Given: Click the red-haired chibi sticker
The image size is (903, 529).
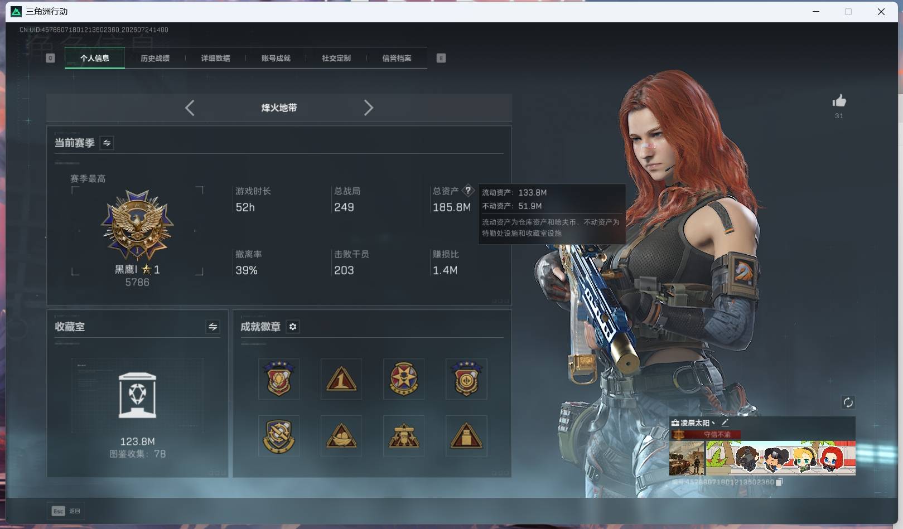Looking at the screenshot, I should pos(832,459).
